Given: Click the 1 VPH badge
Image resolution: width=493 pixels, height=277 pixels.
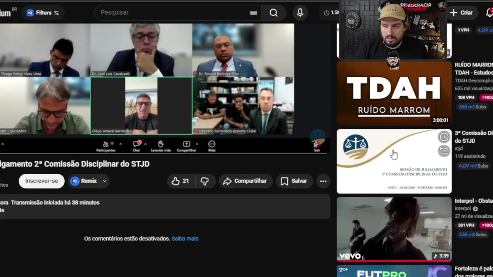Looking at the screenshot, I should 464,30.
